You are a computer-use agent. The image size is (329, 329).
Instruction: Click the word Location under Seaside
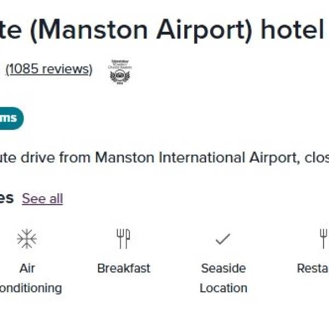pyautogui.click(x=223, y=288)
